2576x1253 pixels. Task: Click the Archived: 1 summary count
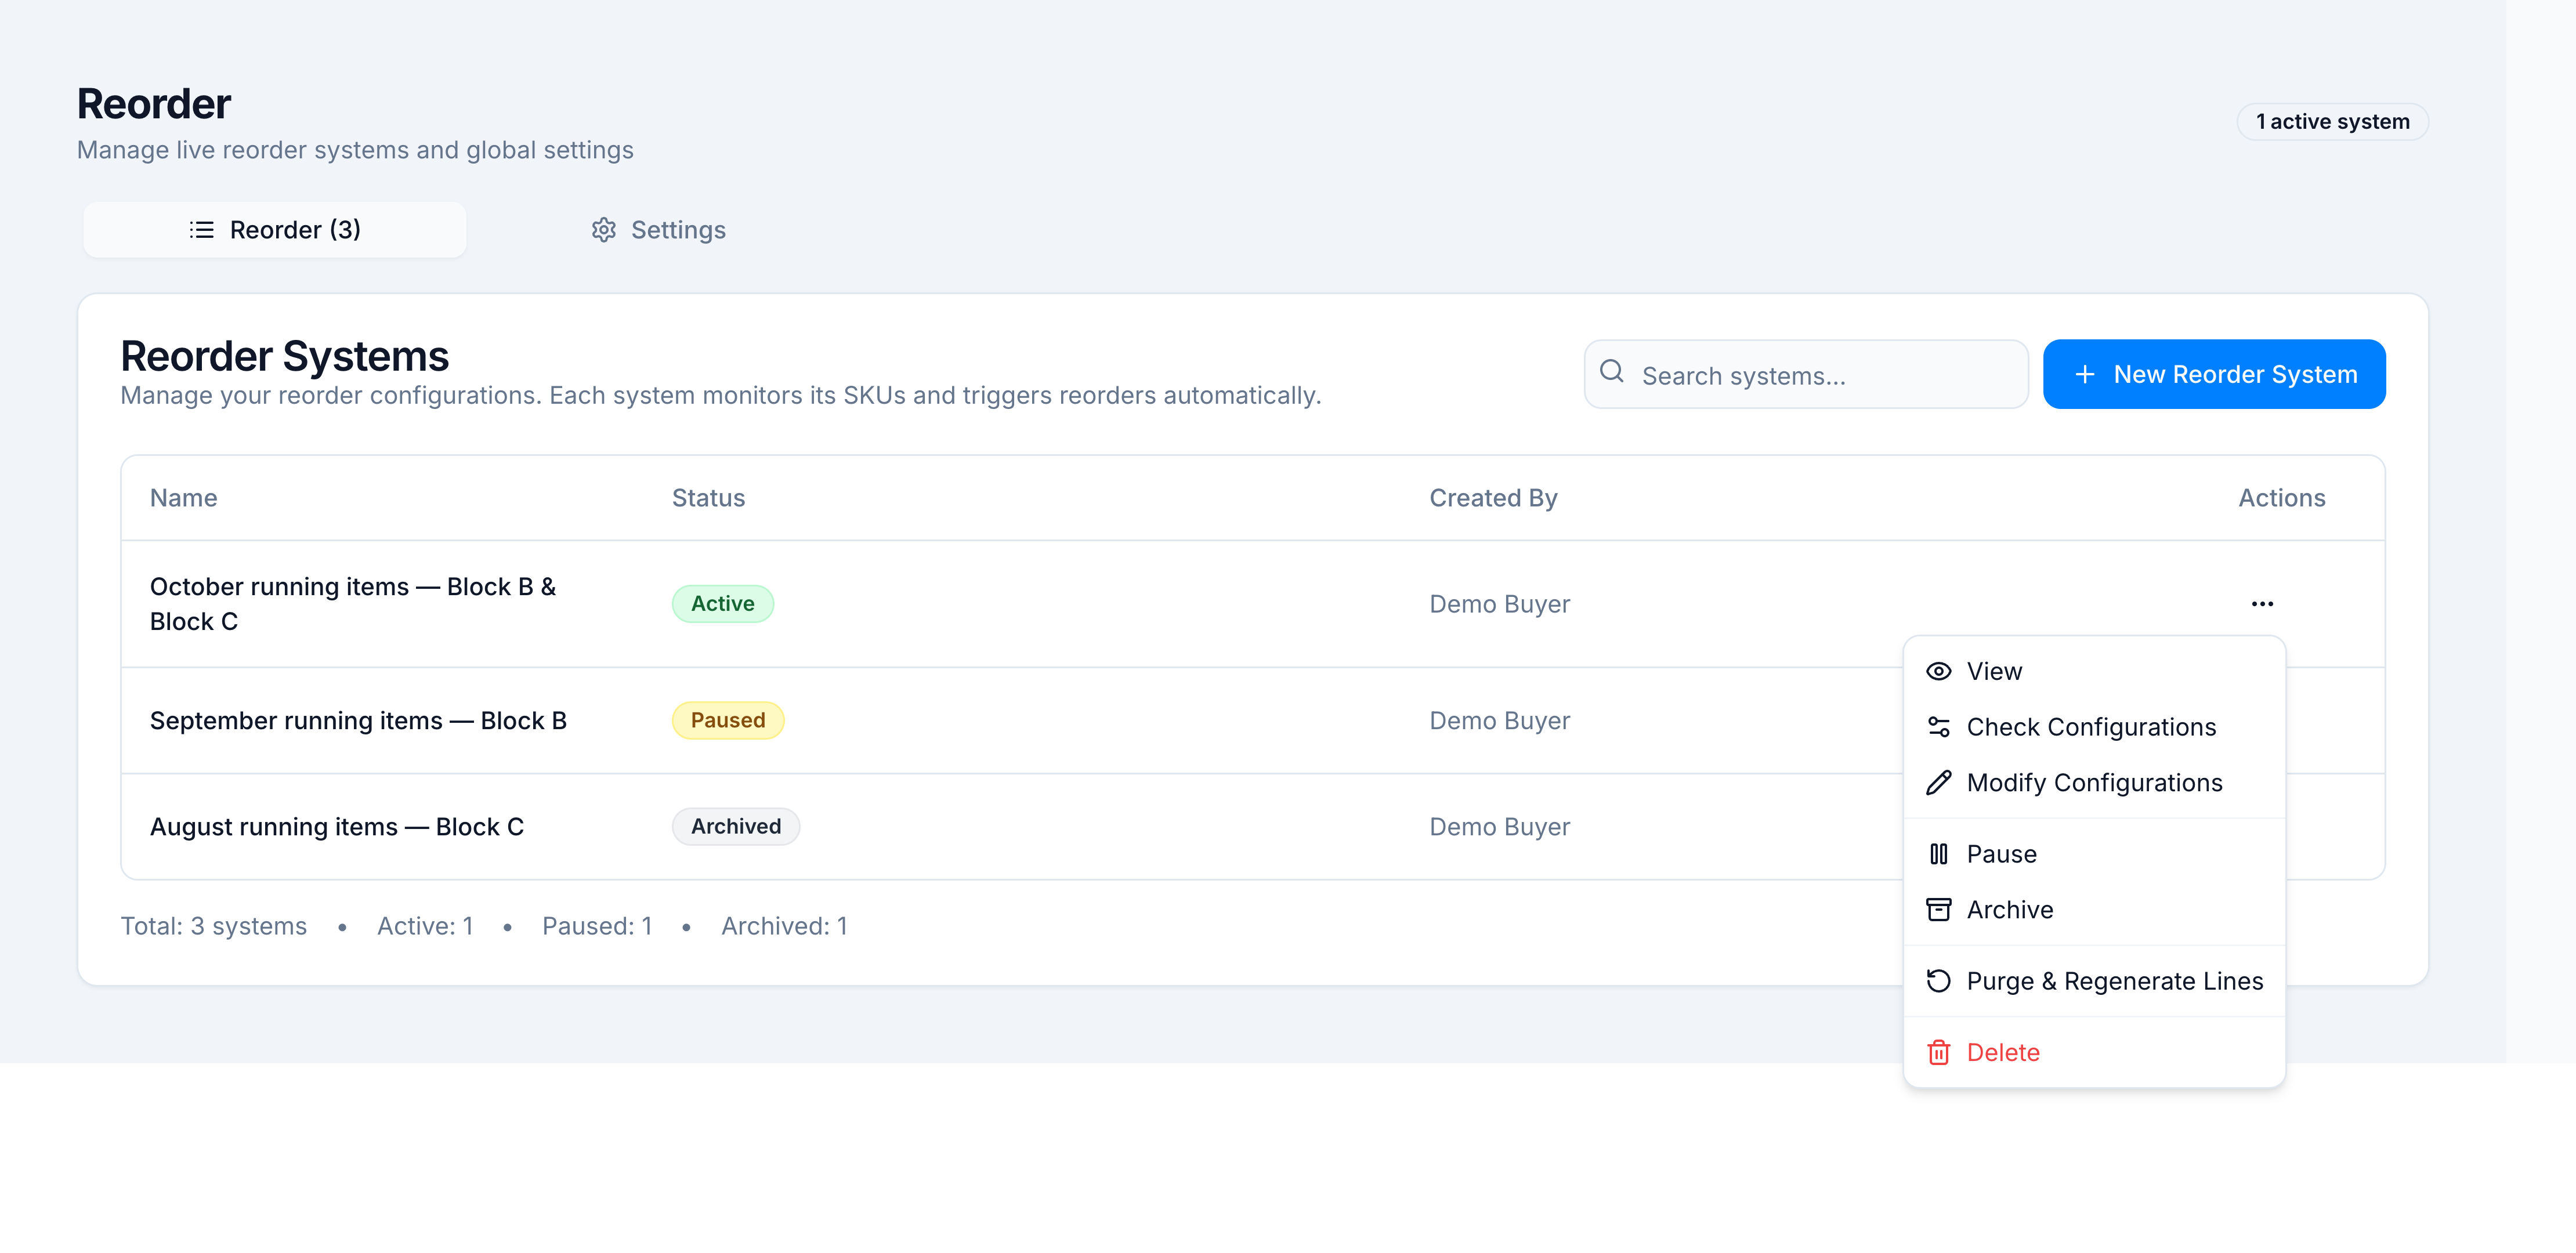coord(784,926)
